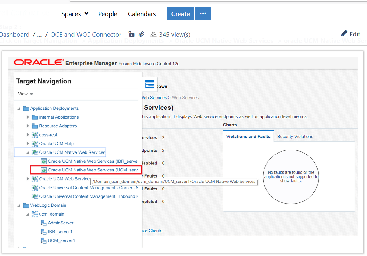Select IBR_server1 tree item
Image resolution: width=367 pixels, height=256 pixels.
pos(60,232)
